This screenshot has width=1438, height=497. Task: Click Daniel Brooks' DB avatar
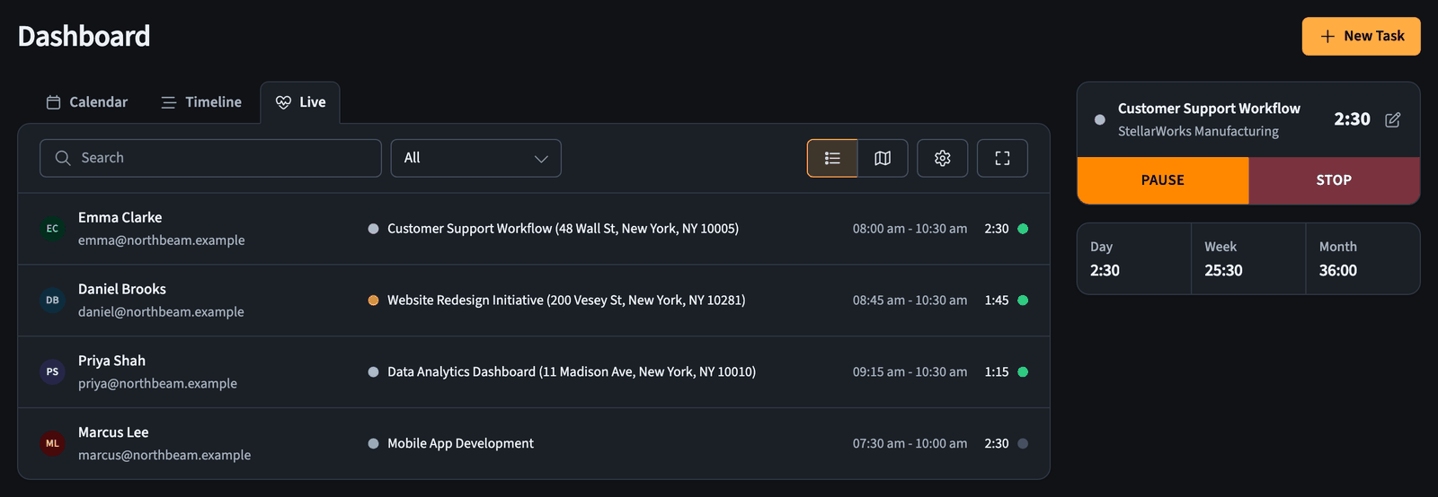coord(52,301)
